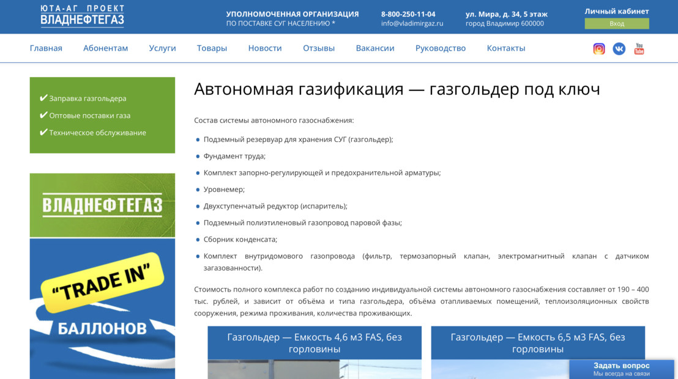The image size is (678, 379).
Task: Open the Отзывы menu item
Action: click(x=319, y=48)
